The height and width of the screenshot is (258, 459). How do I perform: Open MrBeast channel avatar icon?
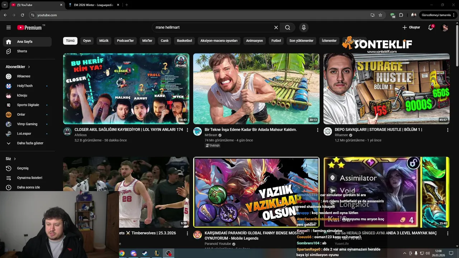point(198,132)
